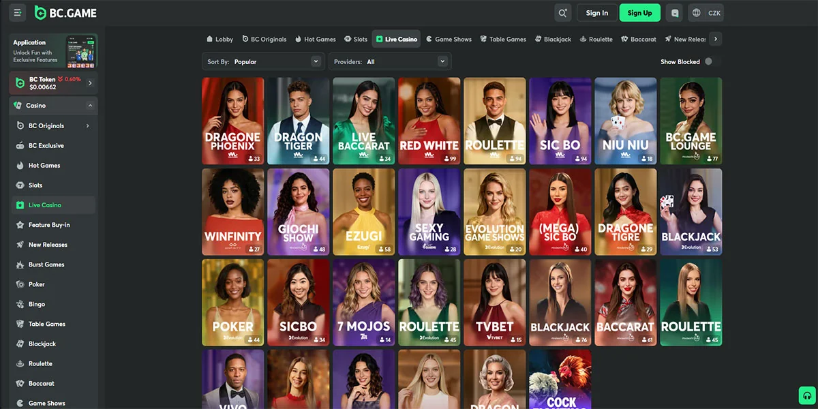Click the Poker icon in the sidebar

tap(20, 284)
